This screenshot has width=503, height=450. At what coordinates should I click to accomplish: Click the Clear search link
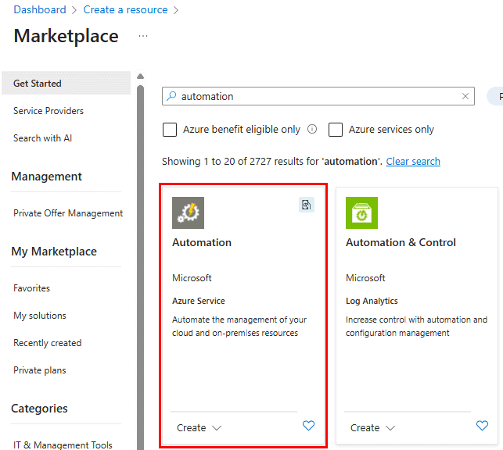[x=413, y=161]
